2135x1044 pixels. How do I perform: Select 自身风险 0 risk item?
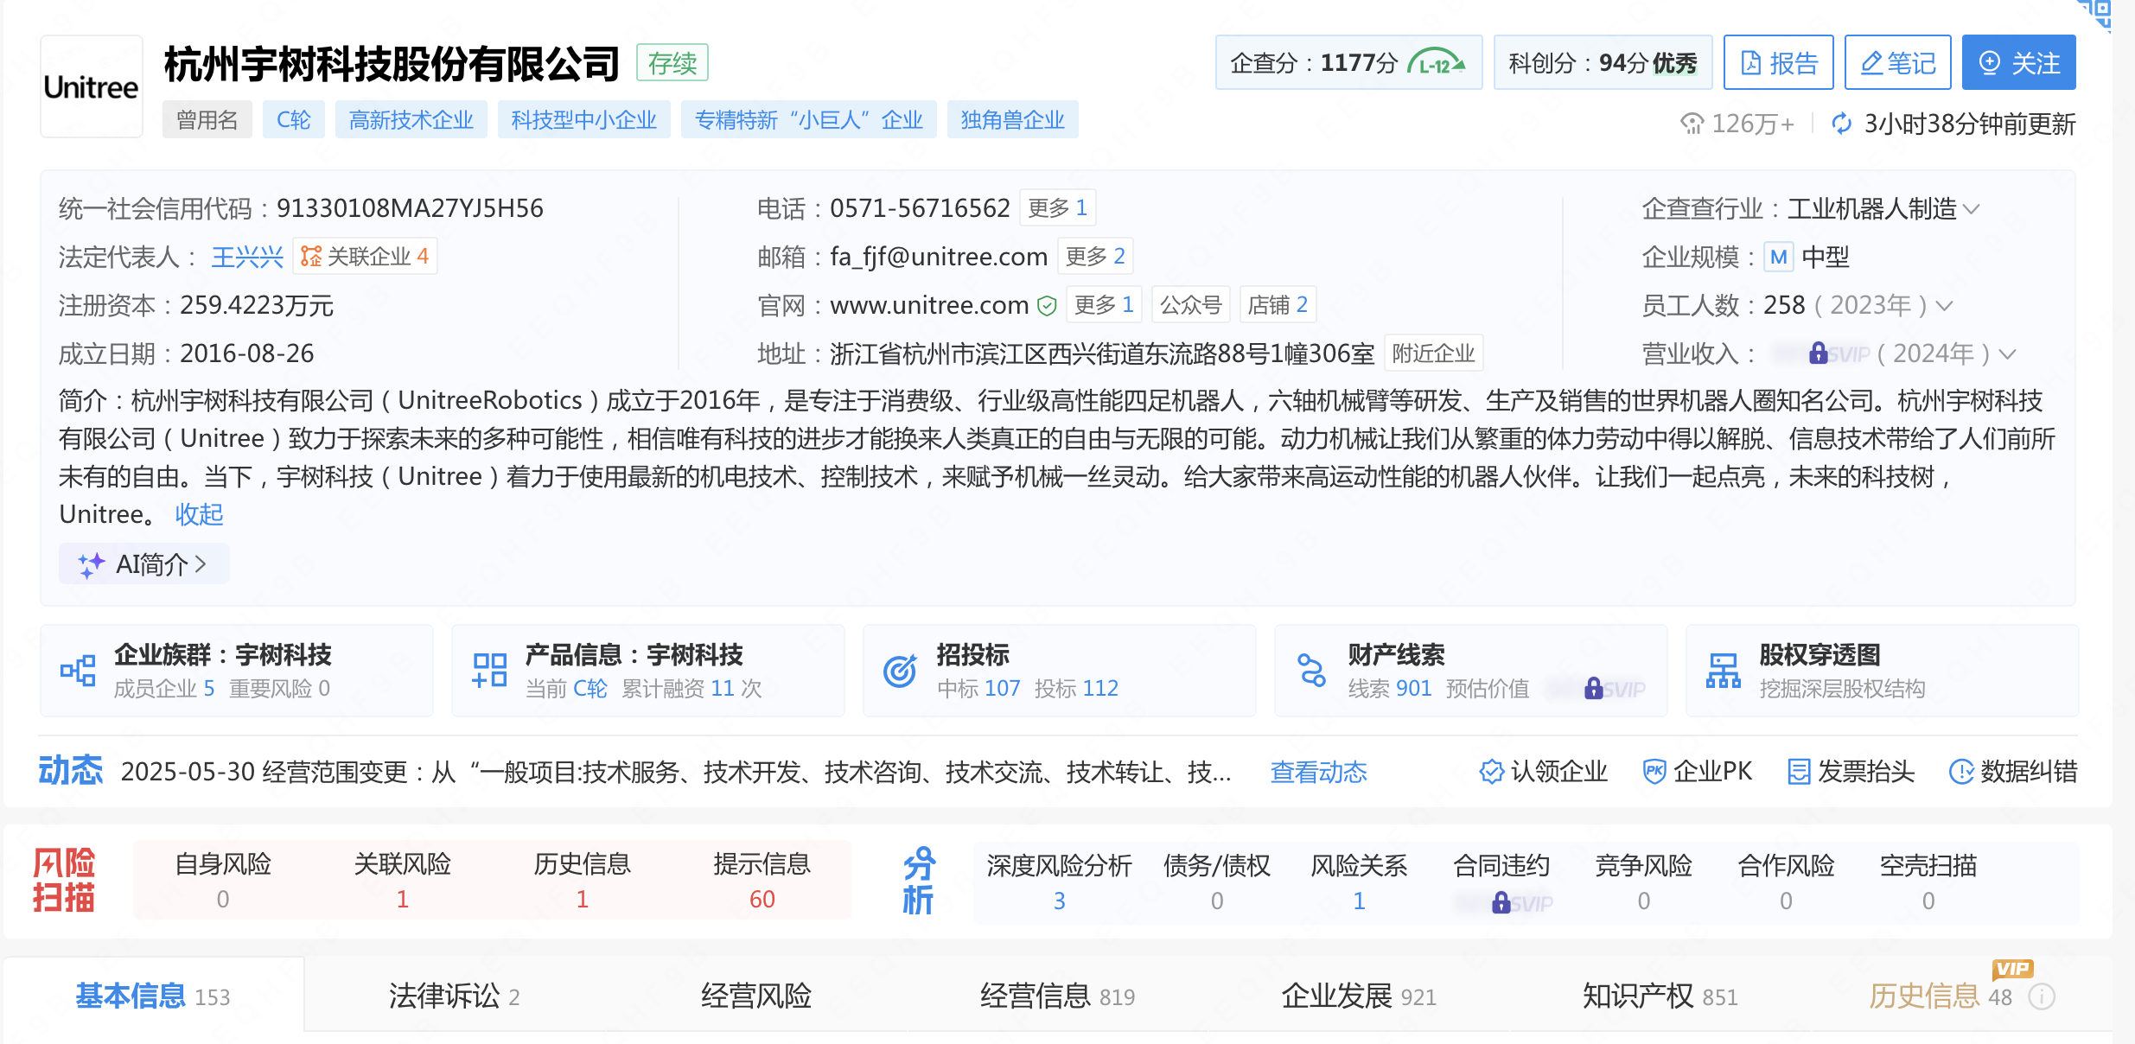point(223,881)
